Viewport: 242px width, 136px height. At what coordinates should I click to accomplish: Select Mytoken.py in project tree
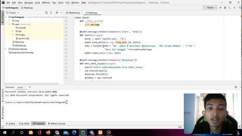point(20,45)
